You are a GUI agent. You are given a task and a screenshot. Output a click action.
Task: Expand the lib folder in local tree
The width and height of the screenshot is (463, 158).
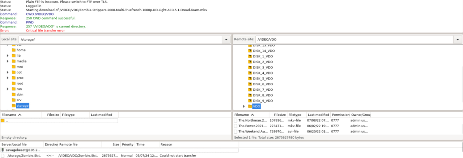click(x=8, y=56)
